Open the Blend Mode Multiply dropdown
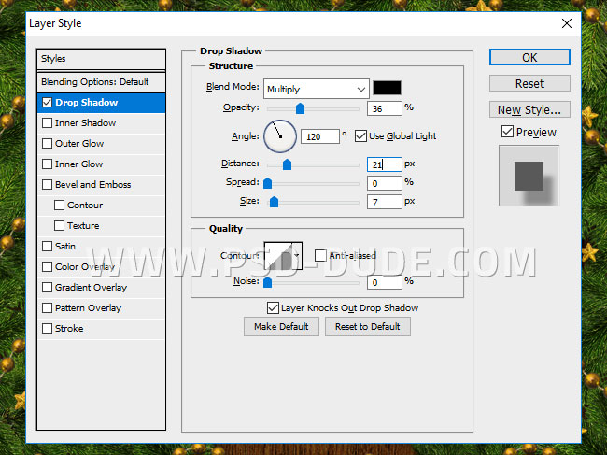This screenshot has height=455, width=607. click(316, 89)
